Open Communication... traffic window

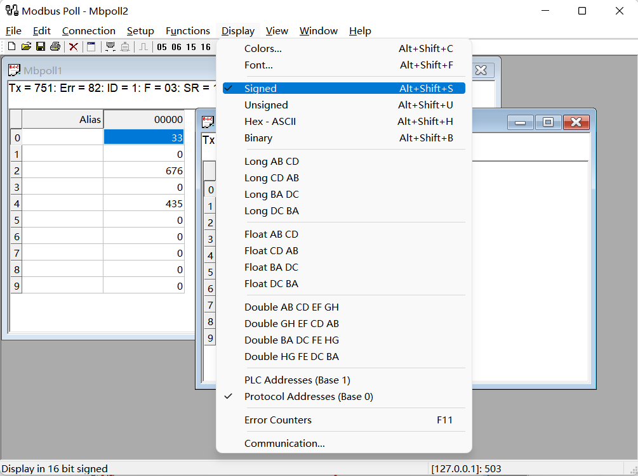pyautogui.click(x=344, y=444)
